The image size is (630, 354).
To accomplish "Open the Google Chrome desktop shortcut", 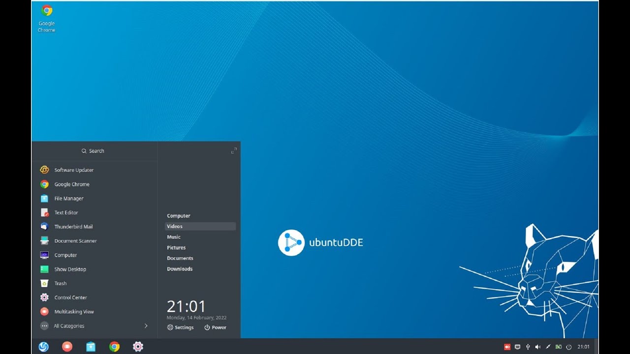I will click(x=47, y=19).
